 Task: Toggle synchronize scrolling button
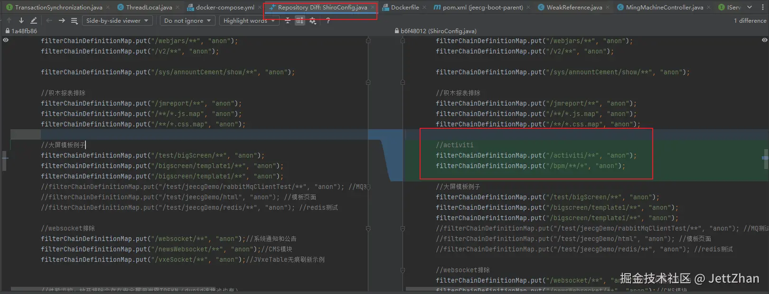pos(300,20)
